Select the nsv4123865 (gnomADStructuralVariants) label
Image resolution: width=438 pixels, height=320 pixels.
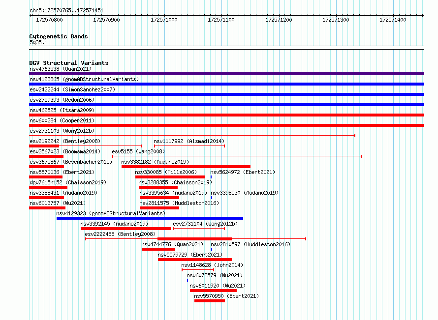pyautogui.click(x=84, y=79)
